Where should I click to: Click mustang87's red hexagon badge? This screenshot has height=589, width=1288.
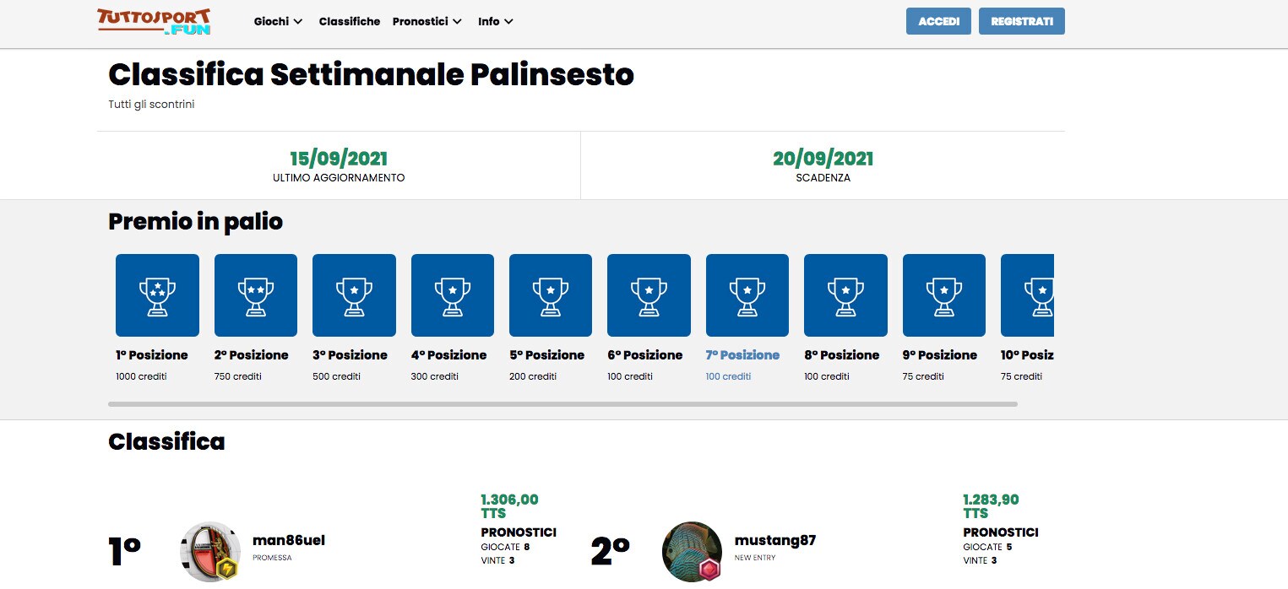(x=709, y=570)
